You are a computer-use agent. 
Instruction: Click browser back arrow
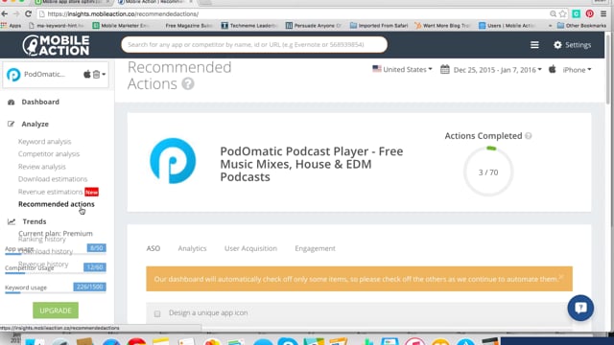click(5, 13)
